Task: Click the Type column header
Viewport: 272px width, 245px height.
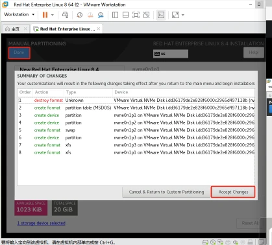Action: (88, 92)
